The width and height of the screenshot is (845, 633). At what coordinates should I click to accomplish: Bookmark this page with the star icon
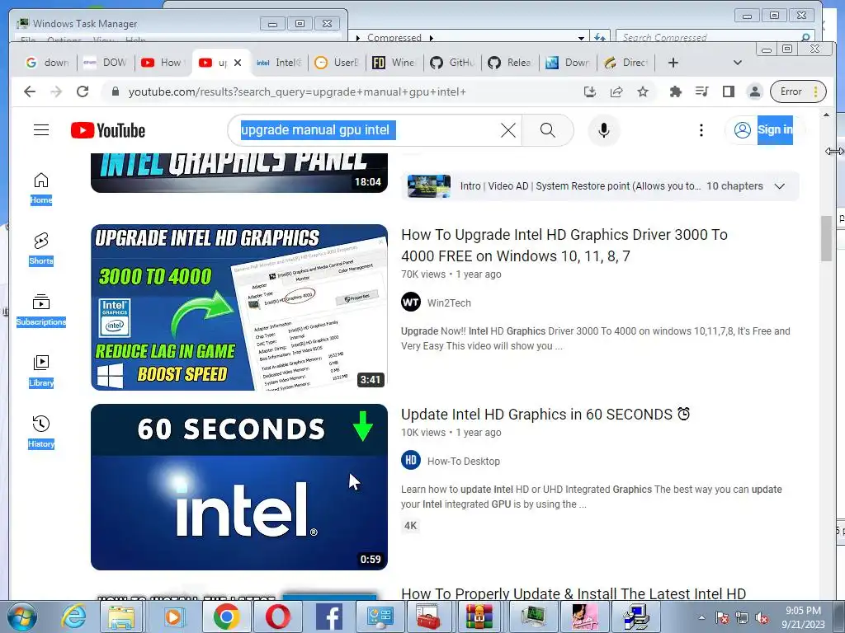642,92
